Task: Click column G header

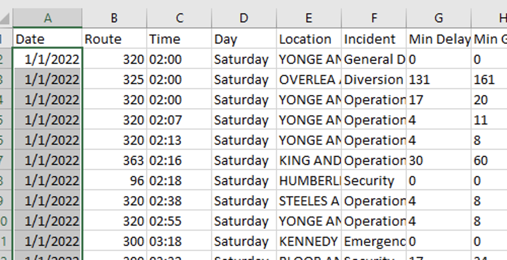Action: click(x=439, y=18)
